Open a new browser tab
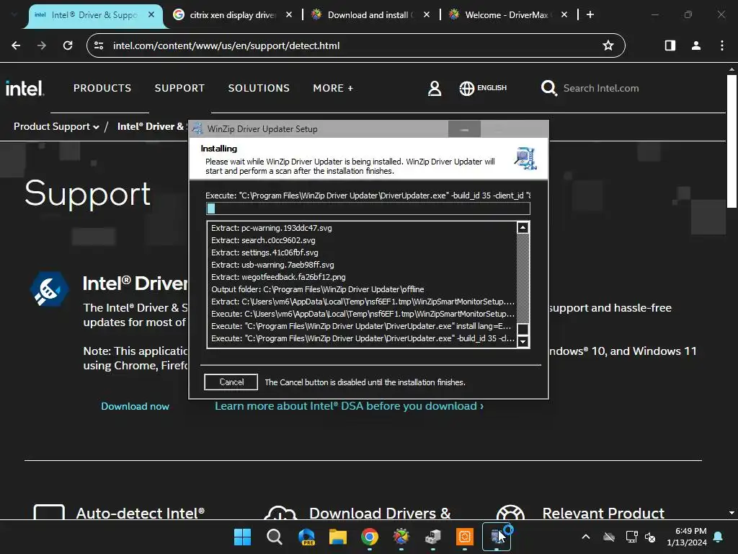Image resolution: width=738 pixels, height=554 pixels. [590, 14]
